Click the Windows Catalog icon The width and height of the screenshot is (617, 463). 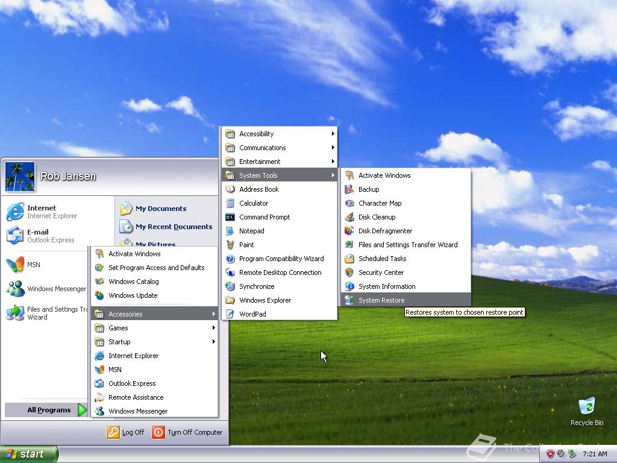click(x=99, y=282)
